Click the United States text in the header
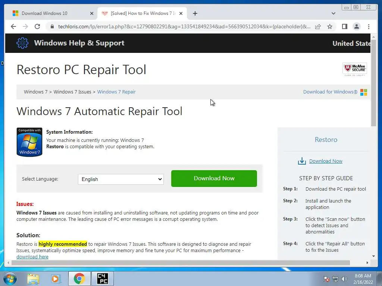The width and height of the screenshot is (382, 286). coord(351,44)
